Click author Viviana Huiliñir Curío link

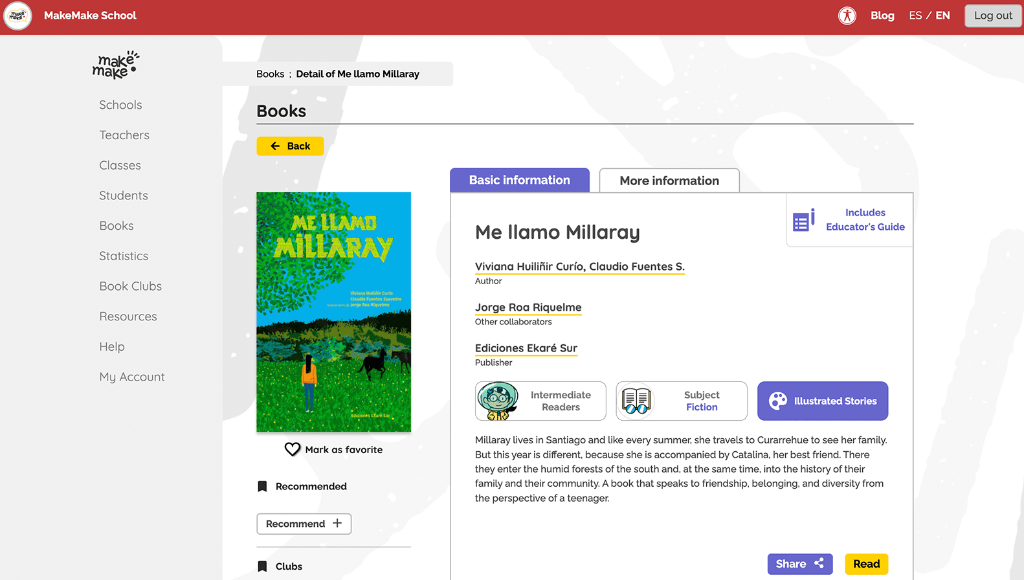579,267
